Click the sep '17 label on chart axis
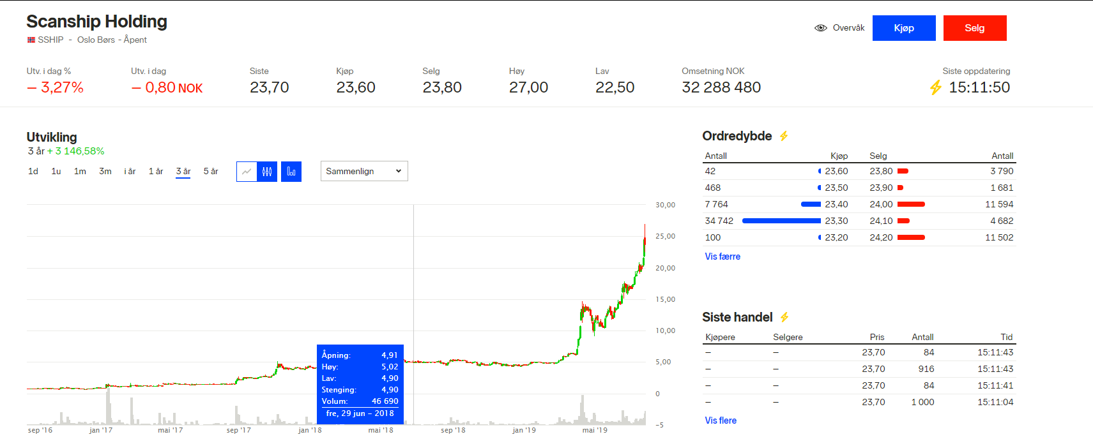 coord(239,430)
